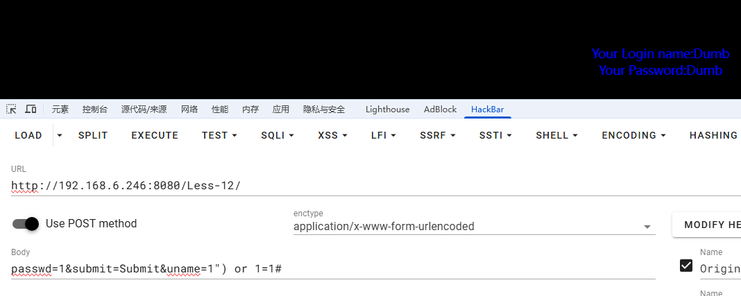Expand the ENCODING menu
The width and height of the screenshot is (741, 296).
pyautogui.click(x=634, y=135)
